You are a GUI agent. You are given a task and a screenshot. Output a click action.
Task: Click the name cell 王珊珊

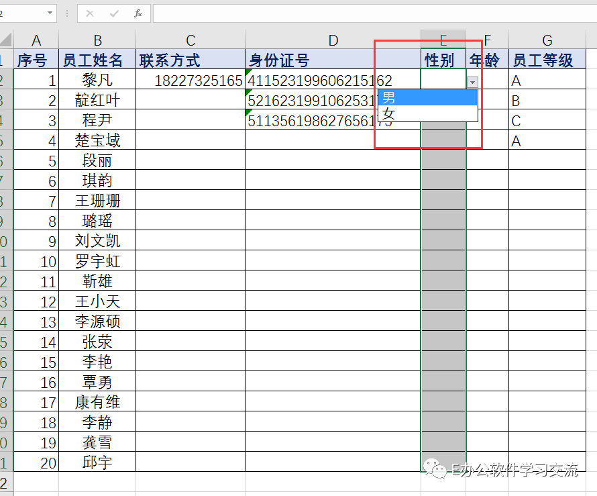pos(97,201)
